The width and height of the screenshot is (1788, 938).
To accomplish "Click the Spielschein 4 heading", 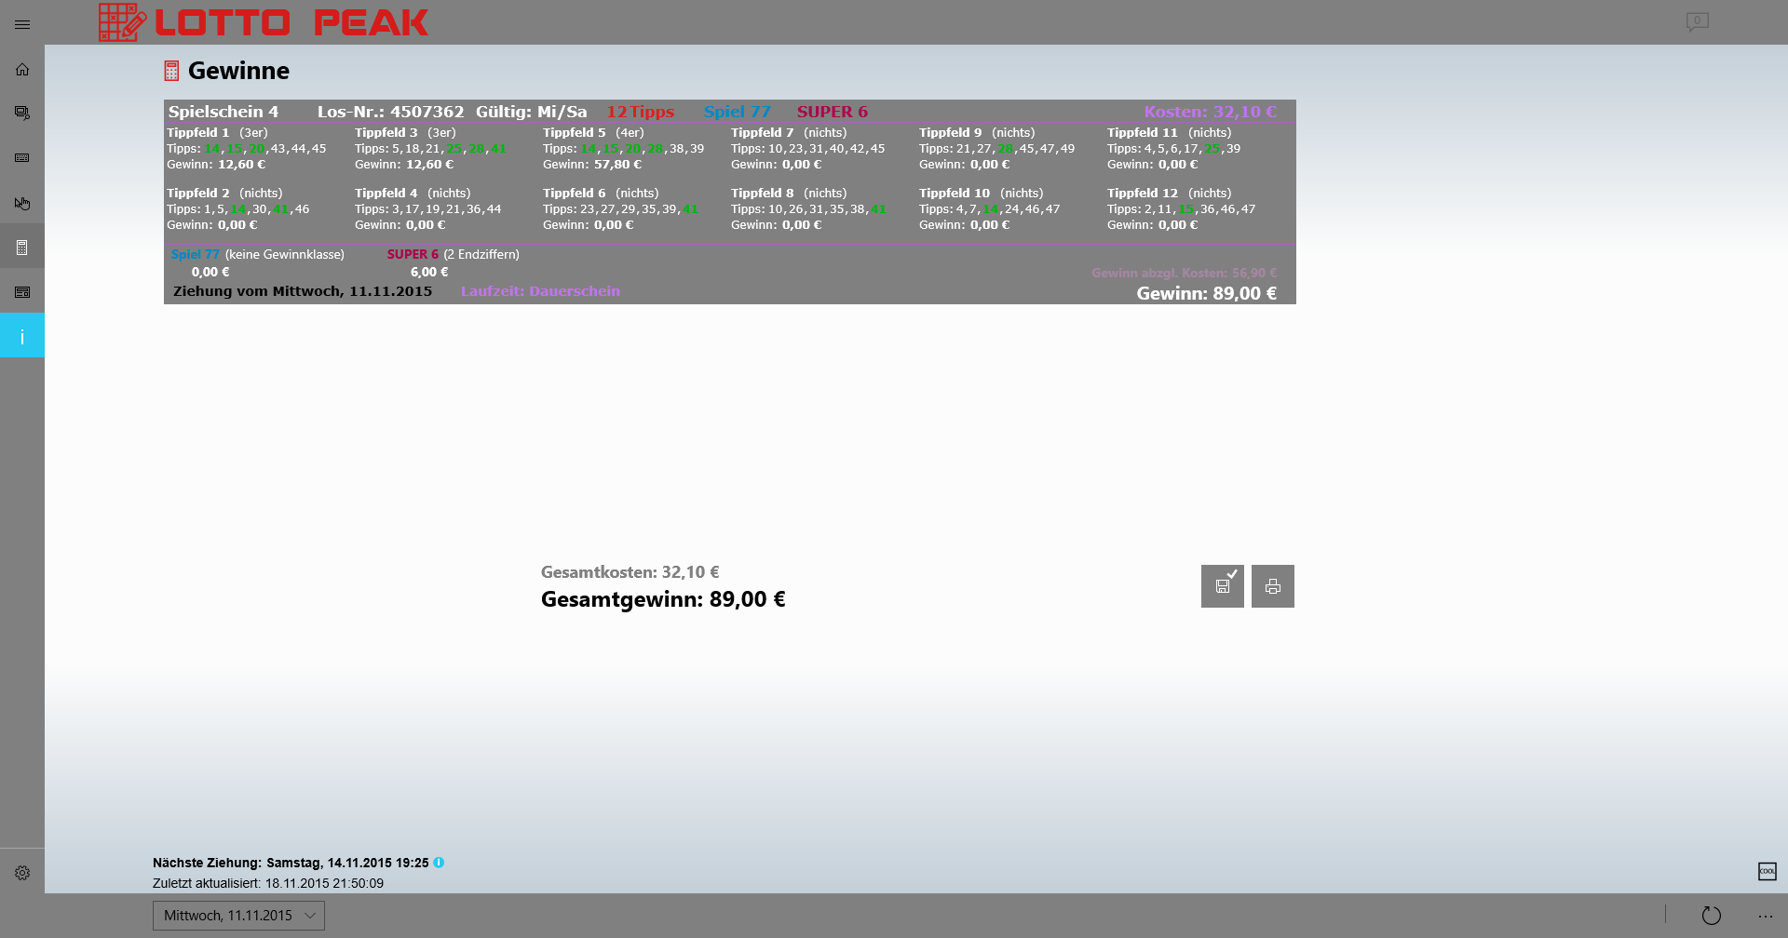I will point(223,112).
